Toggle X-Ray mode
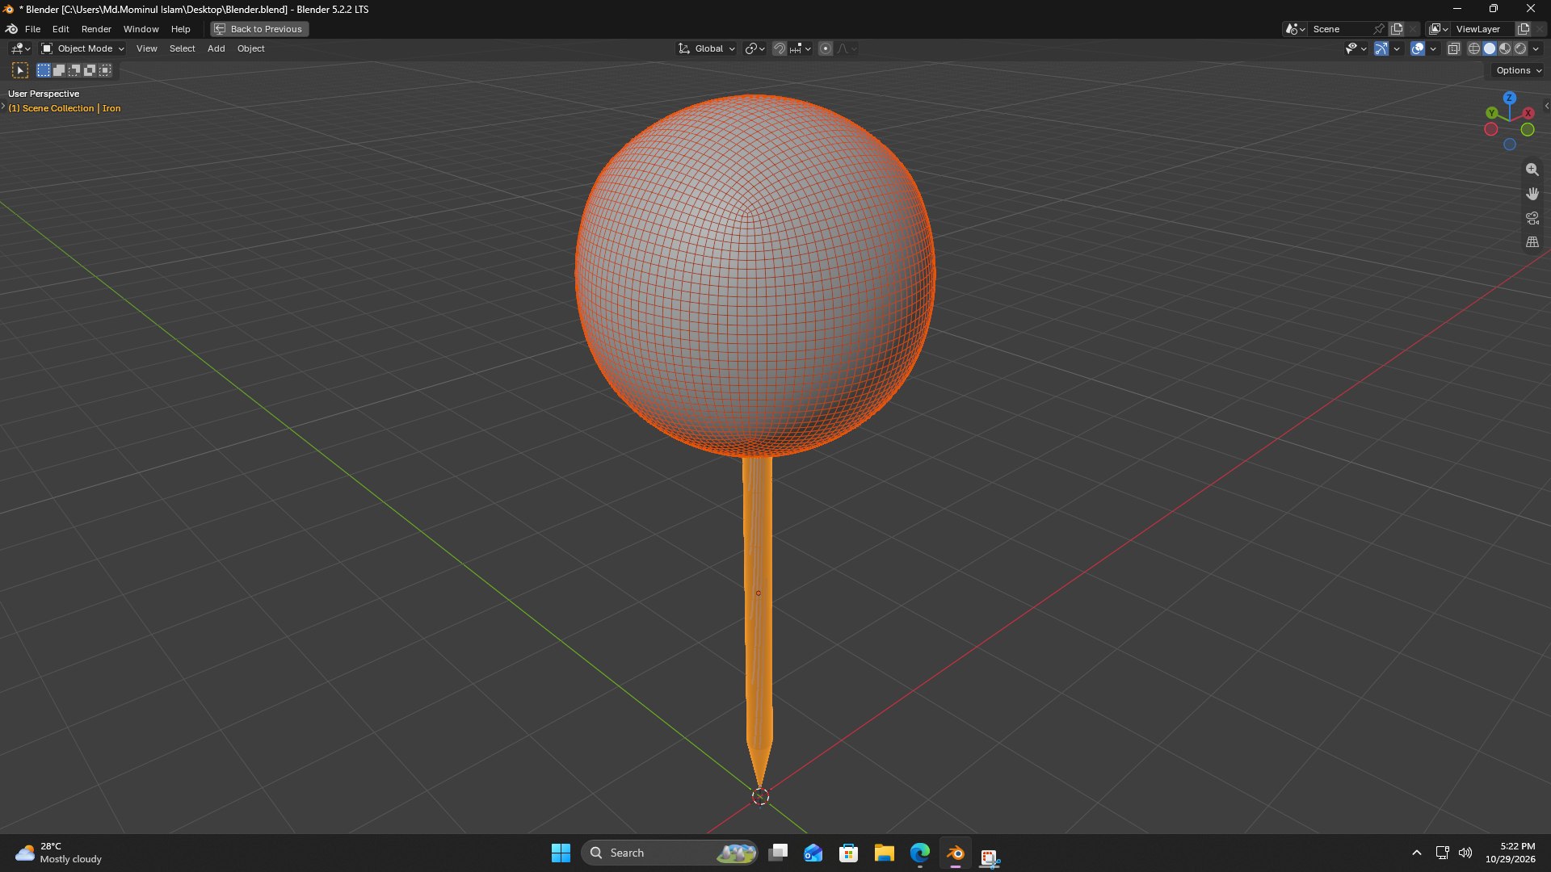The width and height of the screenshot is (1551, 872). pyautogui.click(x=1453, y=48)
